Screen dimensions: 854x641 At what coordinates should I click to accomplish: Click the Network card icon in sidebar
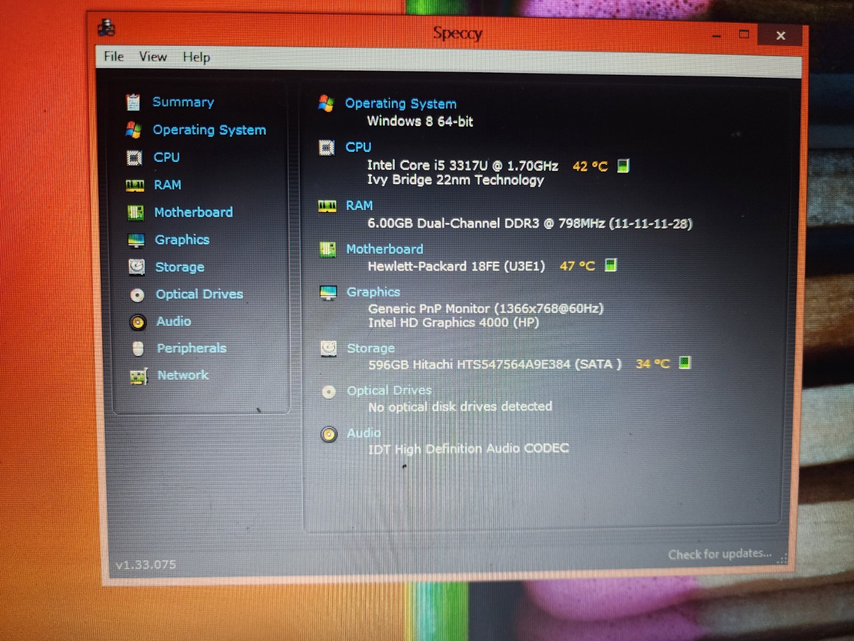coord(139,376)
